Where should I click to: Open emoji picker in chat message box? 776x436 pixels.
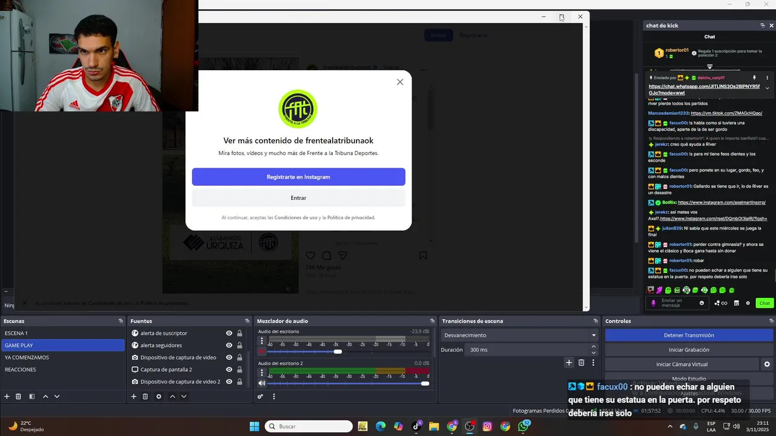tap(702, 303)
